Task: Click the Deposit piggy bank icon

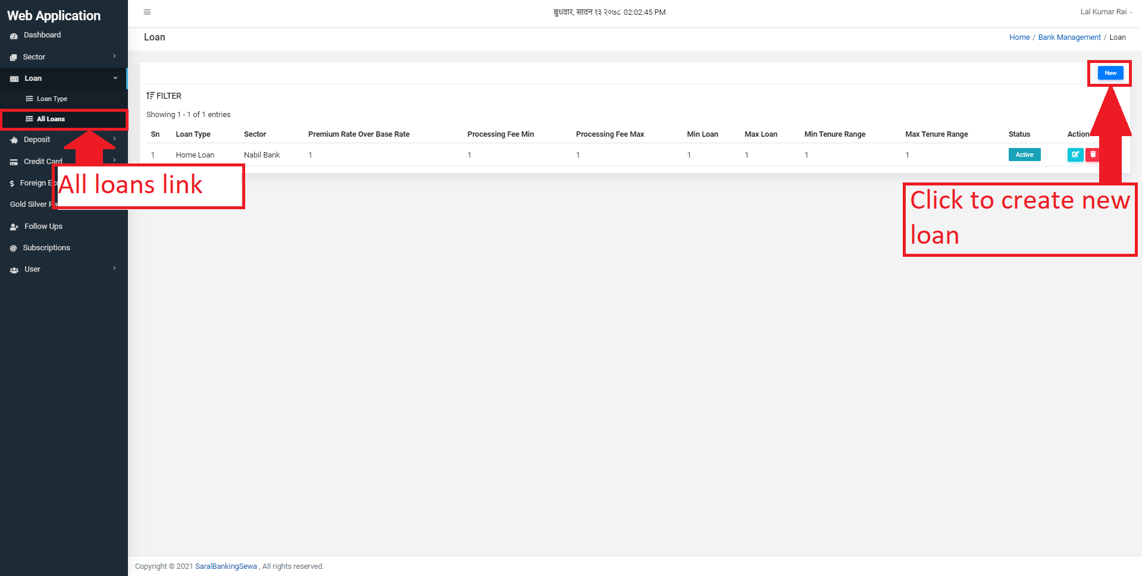Action: click(x=14, y=140)
